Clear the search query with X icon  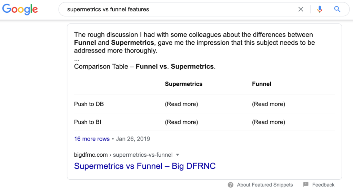(x=301, y=9)
